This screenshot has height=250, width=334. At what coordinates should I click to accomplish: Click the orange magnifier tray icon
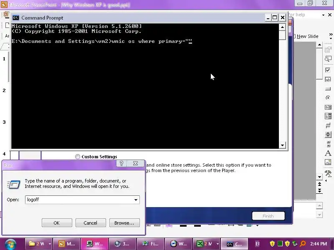point(303,244)
